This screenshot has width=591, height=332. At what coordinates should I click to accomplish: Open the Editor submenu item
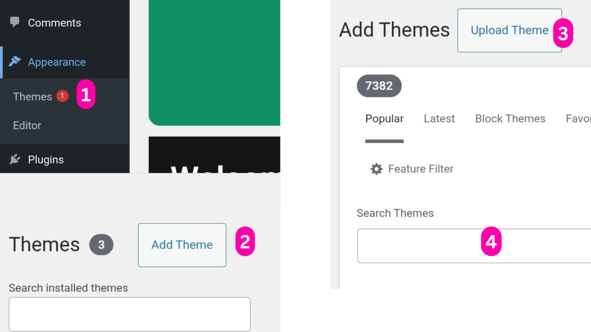(27, 125)
